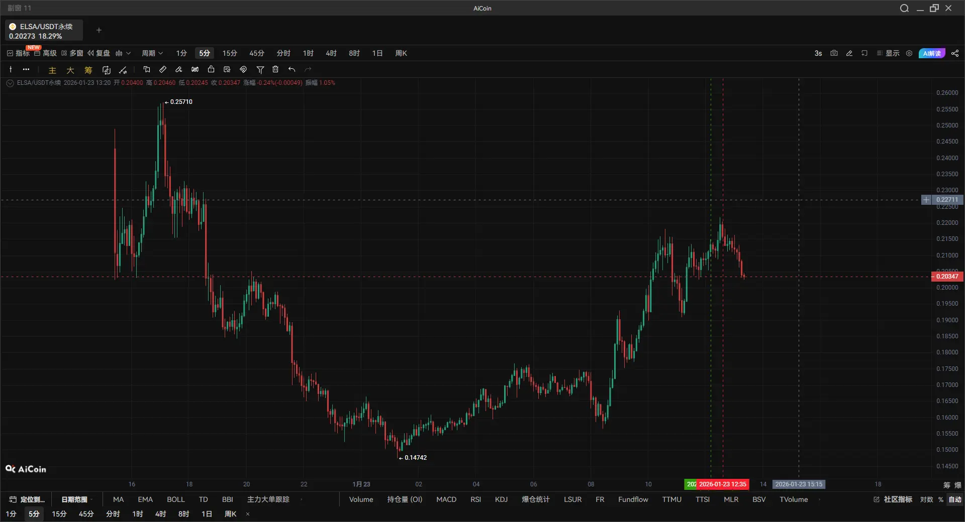Enable the 爆仓统计 liquidation stats indicator
Viewport: 965px width, 522px height.
click(536, 499)
